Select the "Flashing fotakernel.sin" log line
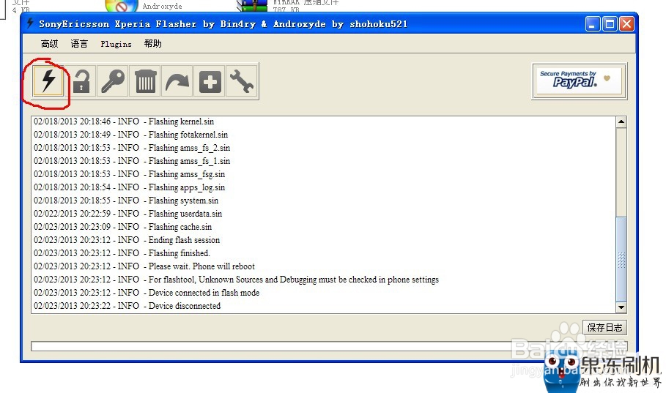 pos(131,135)
